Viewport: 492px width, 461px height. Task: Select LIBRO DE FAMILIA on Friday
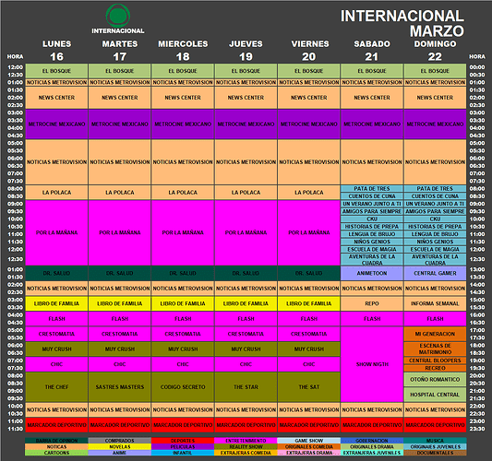[x=308, y=303]
